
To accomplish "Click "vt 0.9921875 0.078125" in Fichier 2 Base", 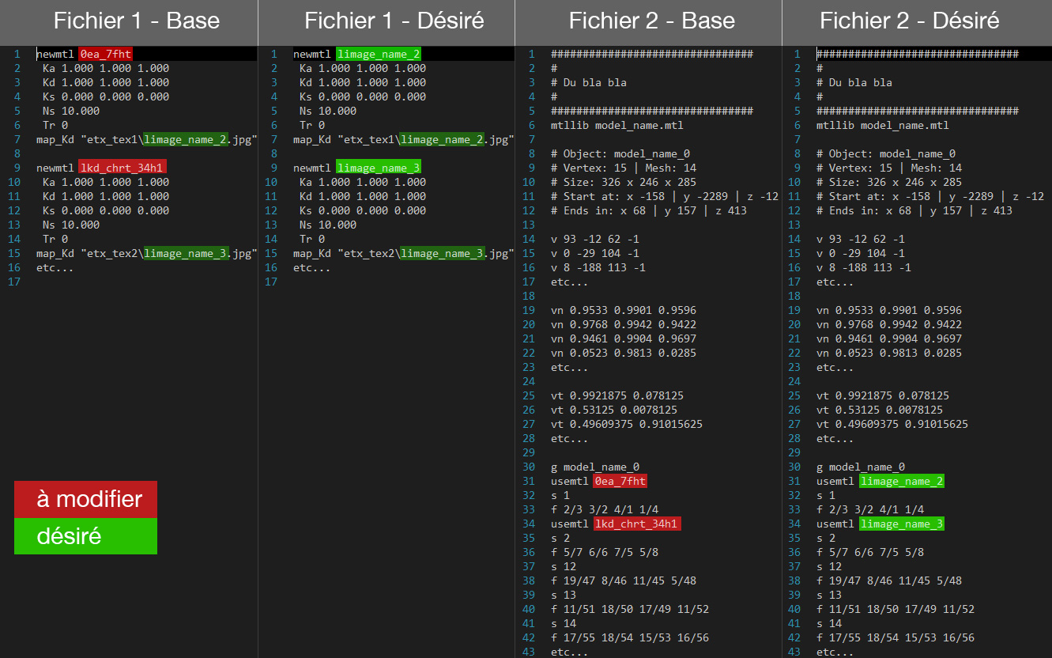I will tap(617, 395).
